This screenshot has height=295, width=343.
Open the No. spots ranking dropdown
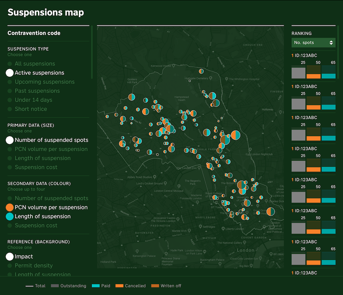coord(313,42)
